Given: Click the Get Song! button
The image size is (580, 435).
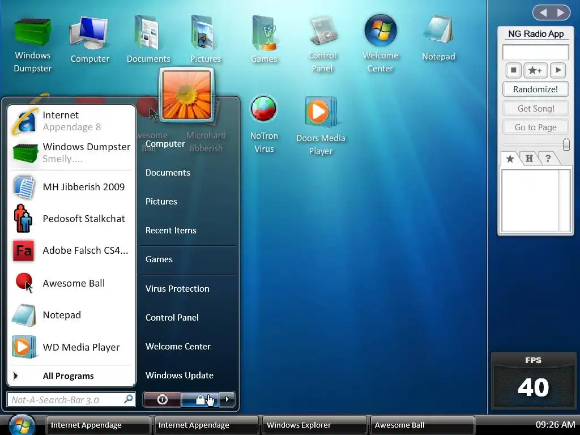Looking at the screenshot, I should pyautogui.click(x=535, y=108).
